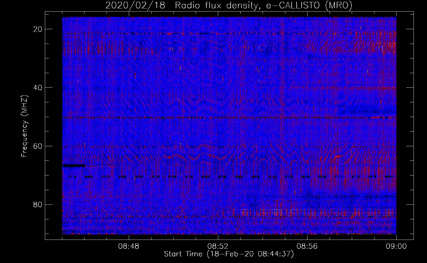This screenshot has width=427, height=263.
Task: Click the 60 frequency tick label
Action: pos(38,146)
